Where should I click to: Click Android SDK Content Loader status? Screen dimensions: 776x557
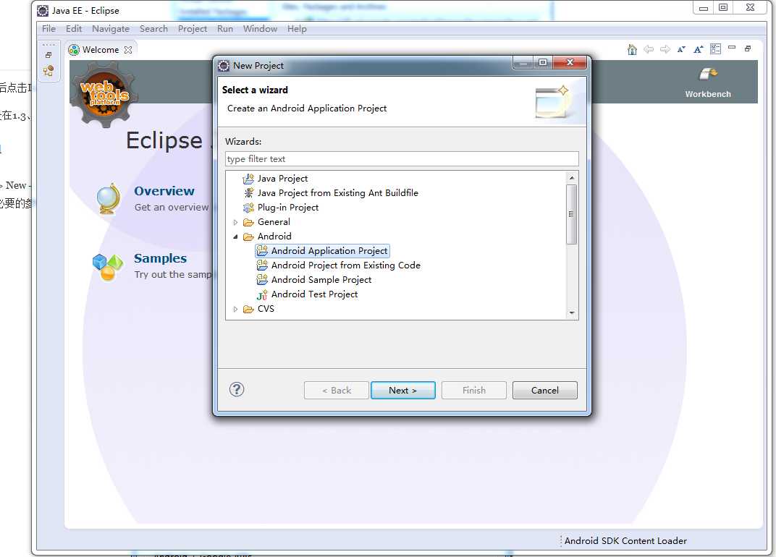pos(625,540)
